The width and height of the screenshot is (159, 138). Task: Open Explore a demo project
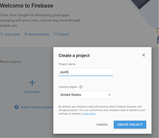coord(36,107)
